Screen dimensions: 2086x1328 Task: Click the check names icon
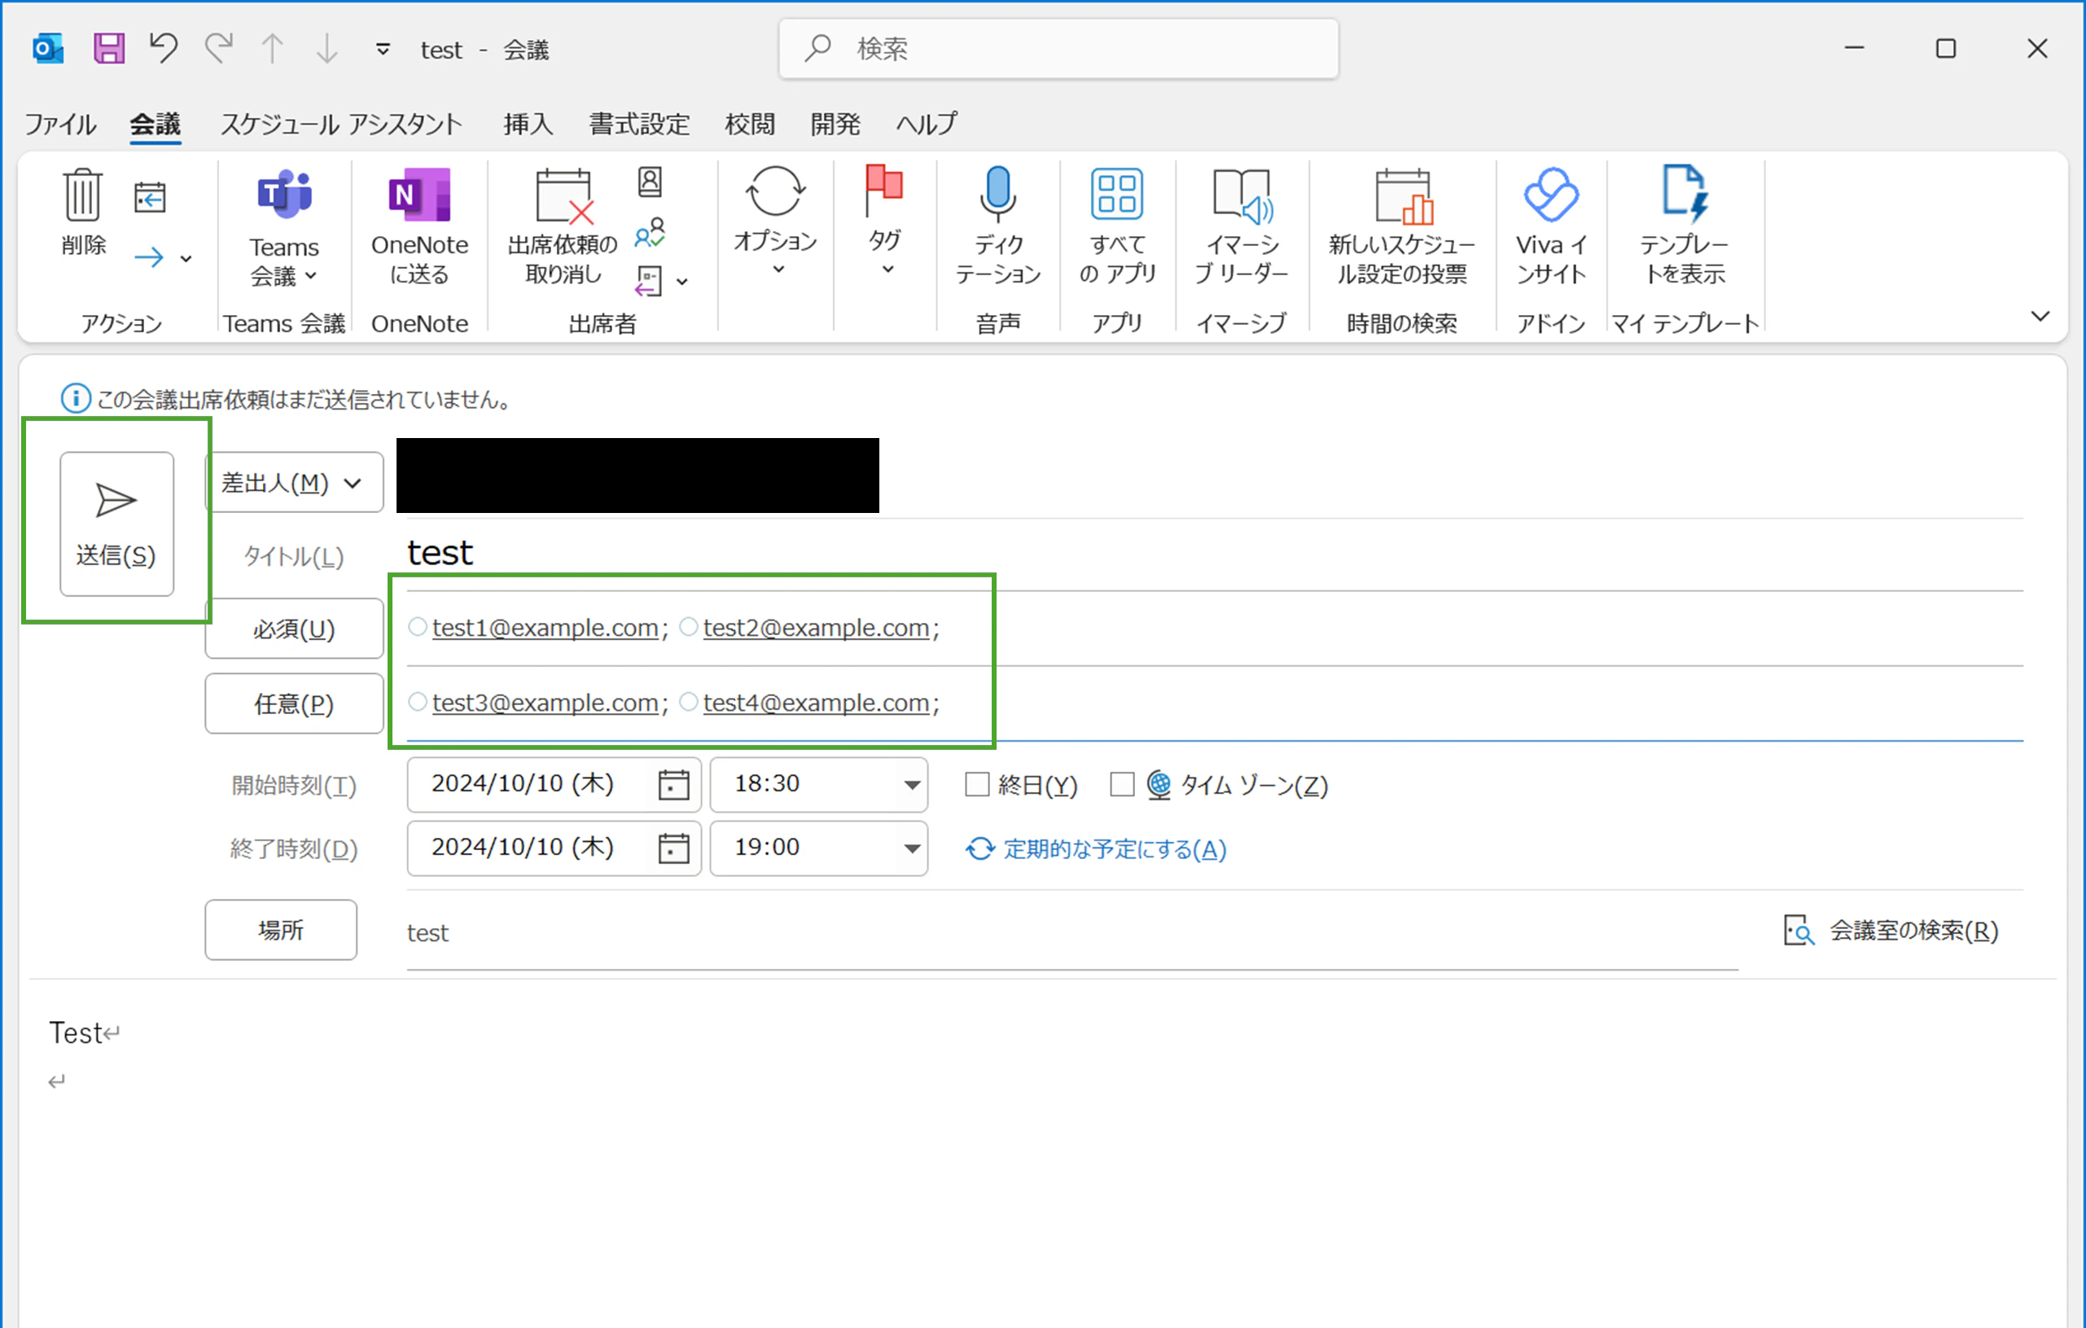tap(651, 232)
